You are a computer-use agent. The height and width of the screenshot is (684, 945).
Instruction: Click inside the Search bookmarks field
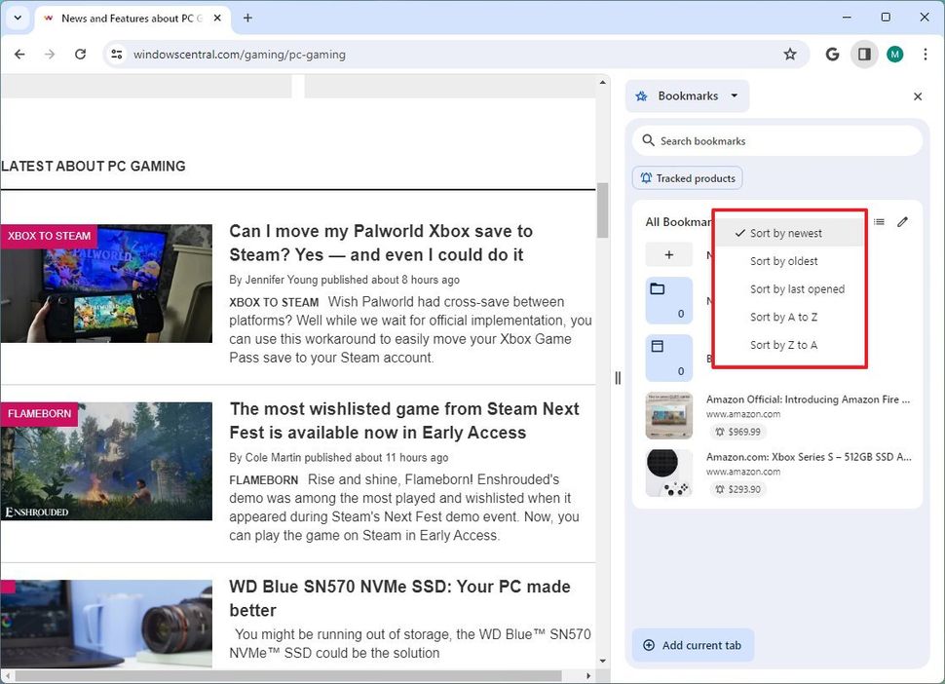pos(776,140)
